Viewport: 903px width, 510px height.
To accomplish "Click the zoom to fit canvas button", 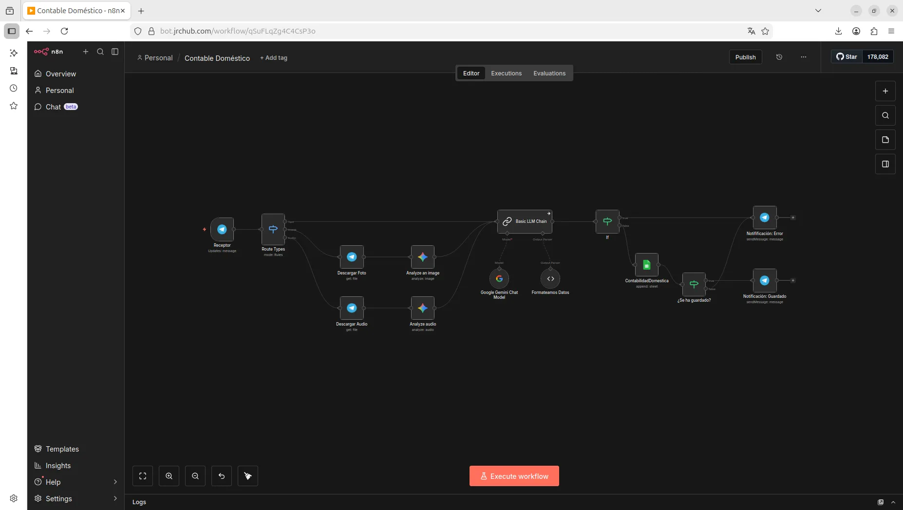I will click(x=143, y=476).
